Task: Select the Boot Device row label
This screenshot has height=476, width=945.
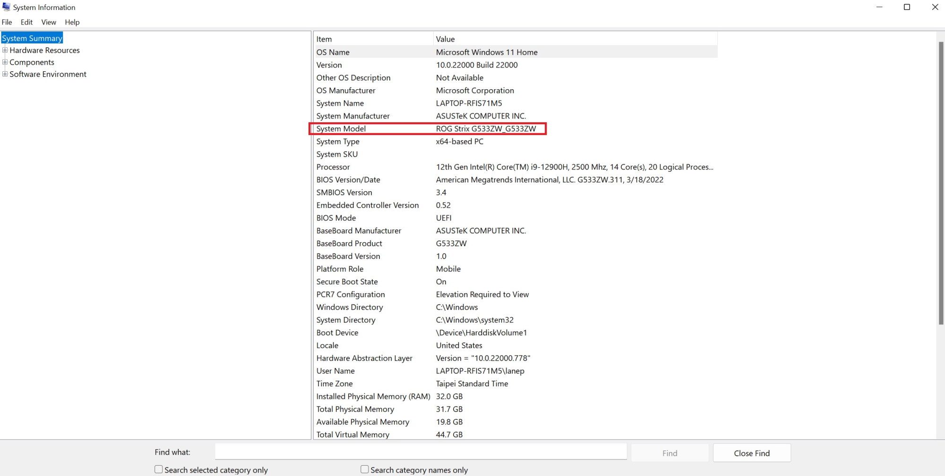Action: [x=337, y=333]
